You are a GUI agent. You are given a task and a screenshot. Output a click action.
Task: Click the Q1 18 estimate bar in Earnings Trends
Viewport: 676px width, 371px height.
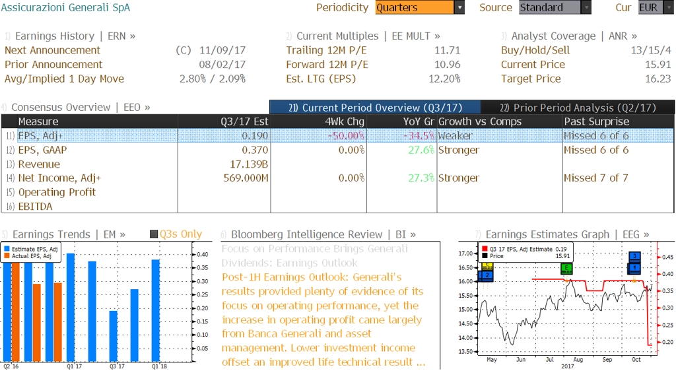[156, 310]
